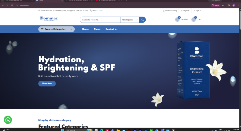This screenshot has height=131, width=241.
Task: Click the showroom address text in top bar
Action: click(x=64, y=10)
